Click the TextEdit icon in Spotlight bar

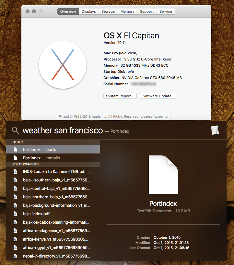pos(215,130)
